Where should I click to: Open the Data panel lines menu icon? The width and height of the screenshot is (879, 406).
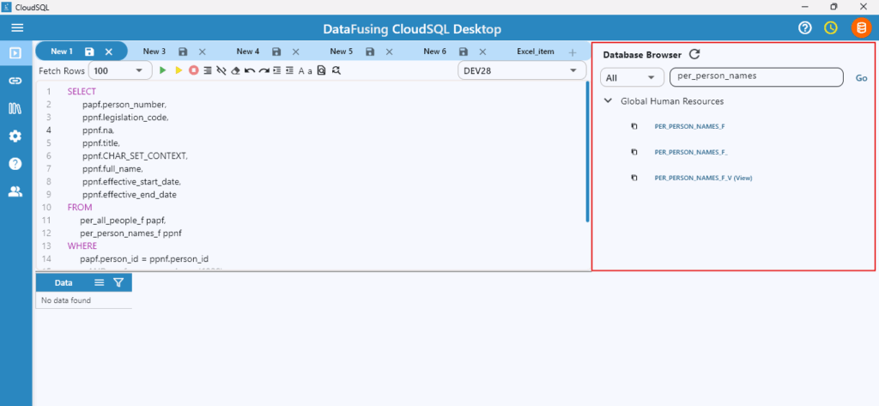point(100,283)
